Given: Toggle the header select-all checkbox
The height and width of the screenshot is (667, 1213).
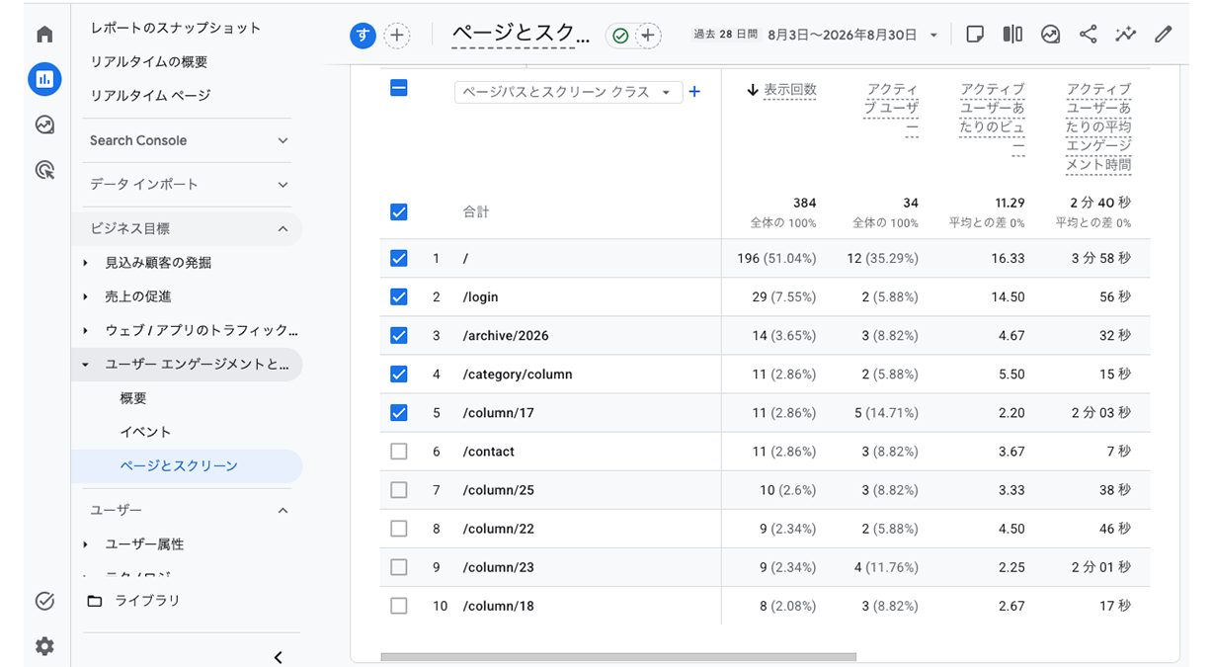Looking at the screenshot, I should pos(399,88).
